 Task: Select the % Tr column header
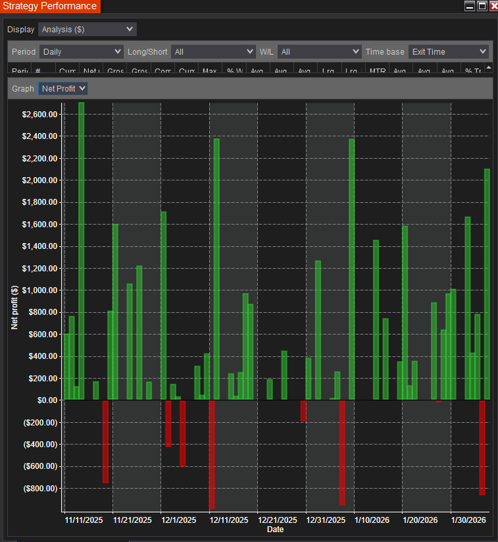tap(472, 70)
